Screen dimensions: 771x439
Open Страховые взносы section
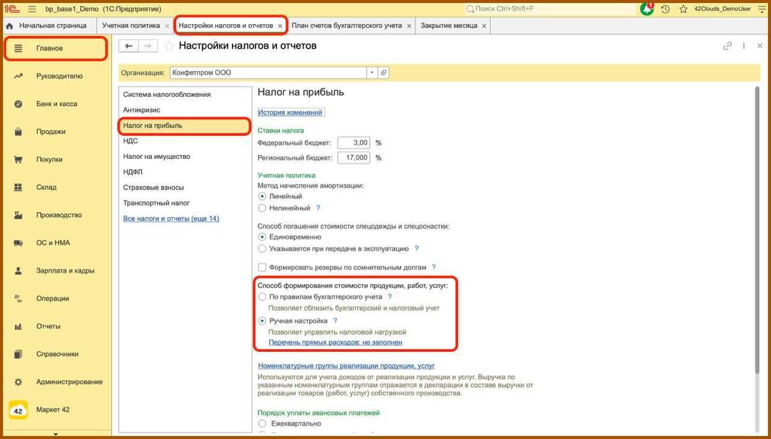coord(185,188)
